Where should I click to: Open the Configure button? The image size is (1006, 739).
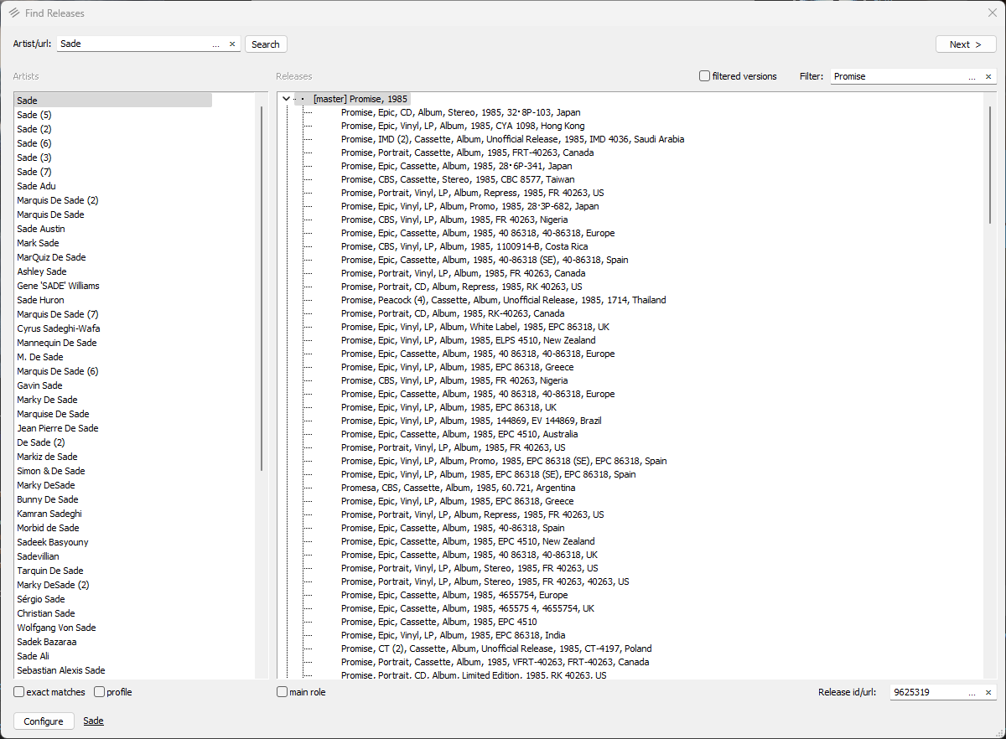click(44, 721)
